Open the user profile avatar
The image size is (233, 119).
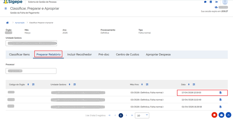click(225, 2)
